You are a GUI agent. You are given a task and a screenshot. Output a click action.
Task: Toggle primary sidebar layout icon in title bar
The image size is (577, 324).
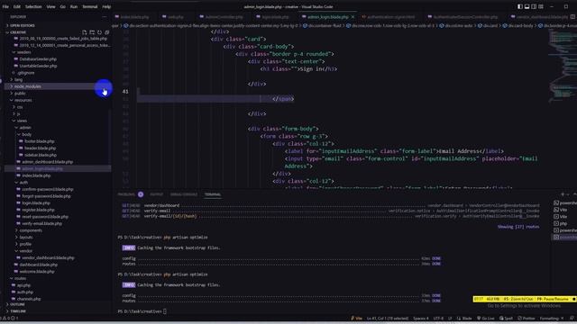[x=520, y=6]
